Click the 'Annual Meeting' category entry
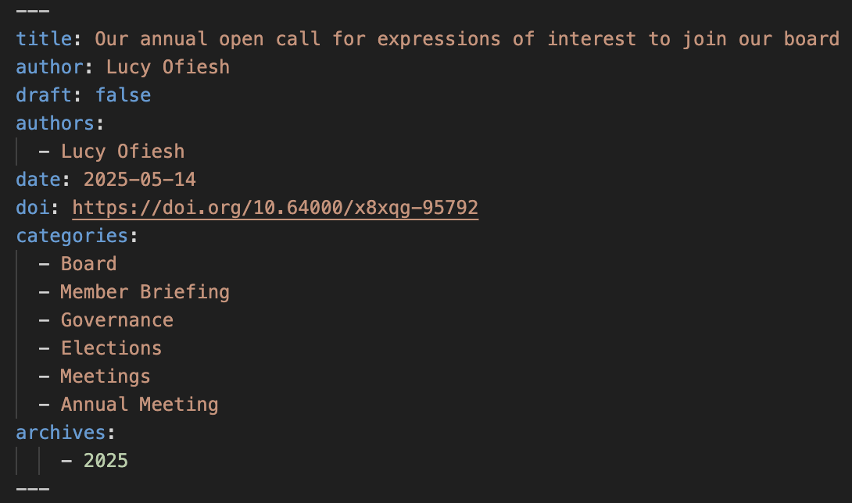 (x=139, y=405)
